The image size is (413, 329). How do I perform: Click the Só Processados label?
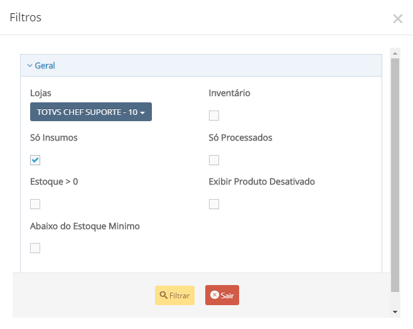tap(240, 138)
